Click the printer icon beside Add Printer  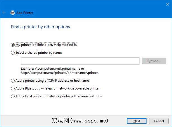13,13
